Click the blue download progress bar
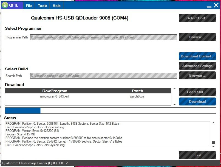 [x=110, y=110]
